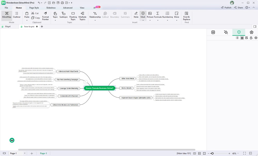Click the Share button
Viewport: 258px width, 156px height.
click(x=238, y=7)
